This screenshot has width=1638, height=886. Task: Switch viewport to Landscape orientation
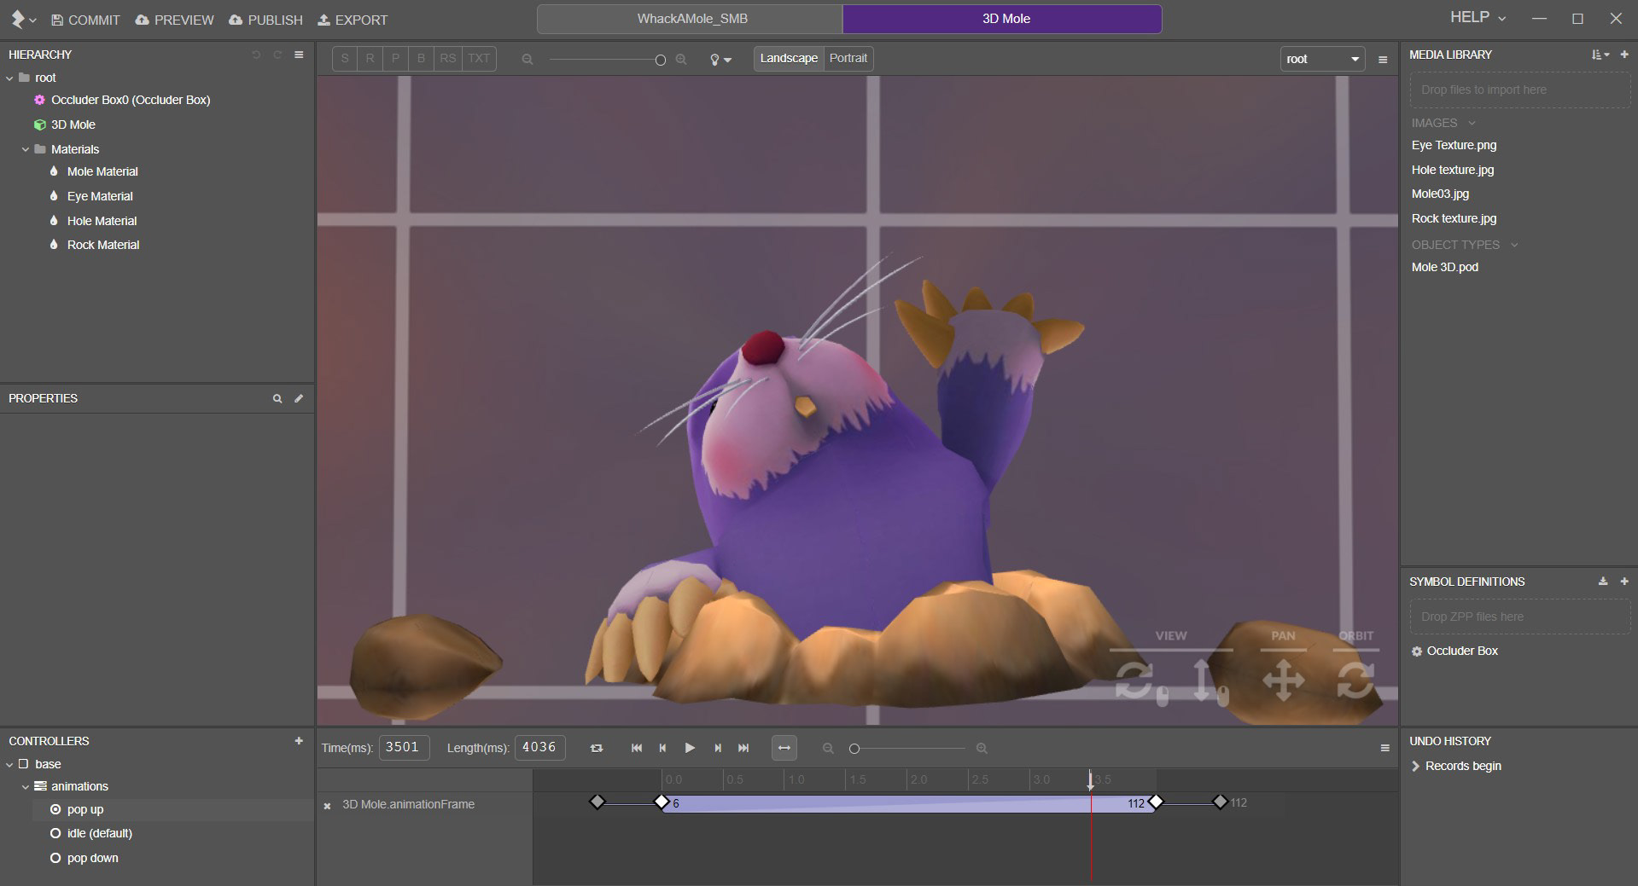pos(789,59)
